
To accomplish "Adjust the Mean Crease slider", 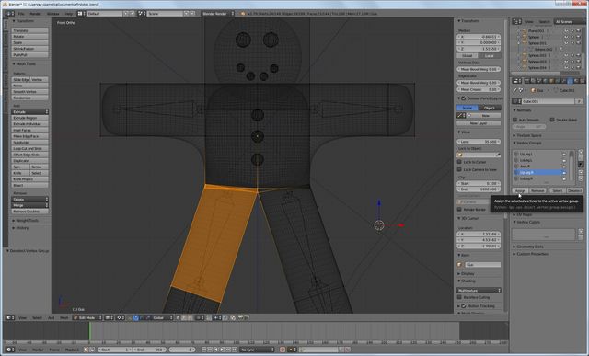I will point(479,90).
